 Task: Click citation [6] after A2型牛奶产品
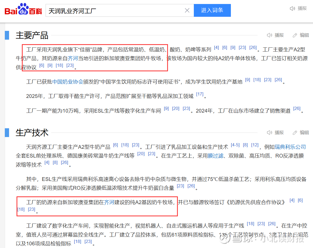(x=116, y=145)
